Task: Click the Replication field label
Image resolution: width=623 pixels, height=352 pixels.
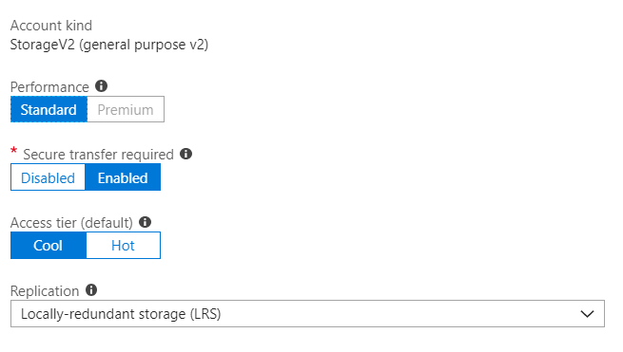Action: tap(45, 291)
